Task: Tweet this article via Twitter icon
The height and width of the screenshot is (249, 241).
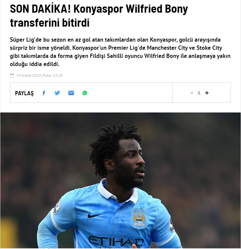Action: pos(57,93)
